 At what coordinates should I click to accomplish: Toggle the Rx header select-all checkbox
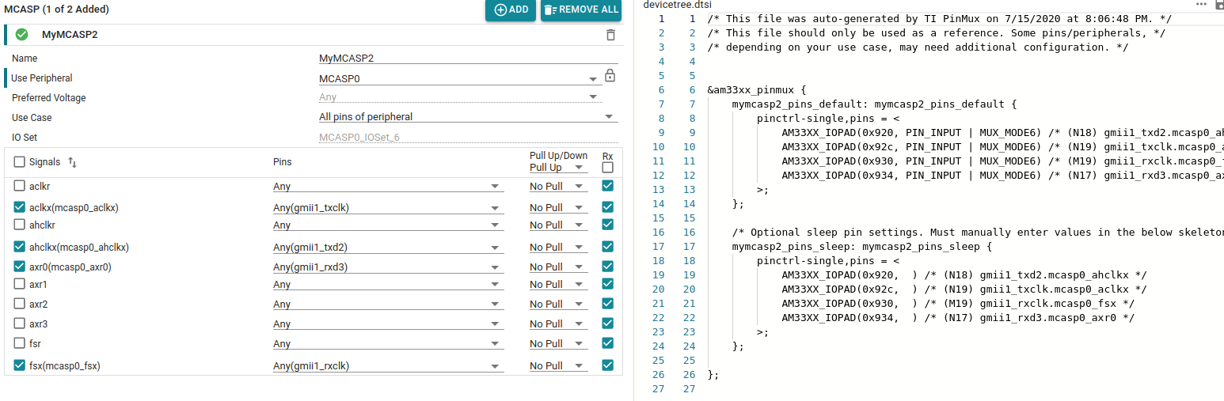607,168
